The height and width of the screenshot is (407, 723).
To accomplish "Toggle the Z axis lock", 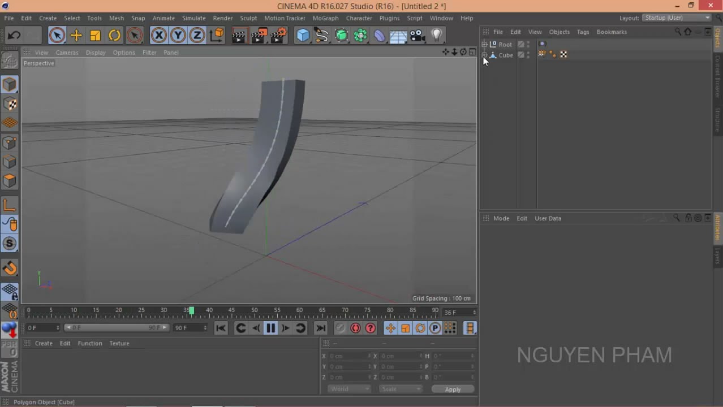I will tap(197, 36).
